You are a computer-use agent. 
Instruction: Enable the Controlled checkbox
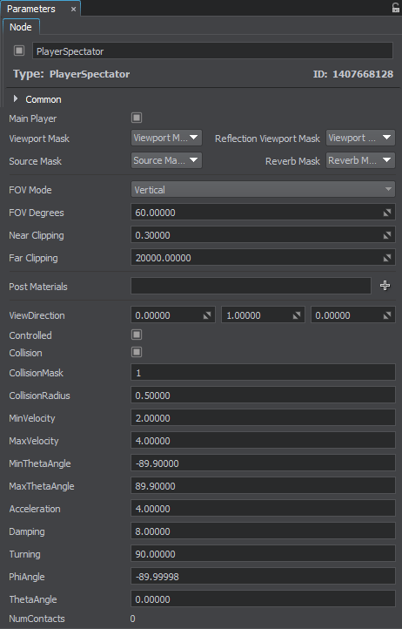coord(137,335)
